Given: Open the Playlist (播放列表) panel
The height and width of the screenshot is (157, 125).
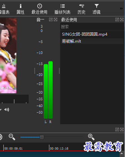Looking at the screenshot, I should (63, 9).
